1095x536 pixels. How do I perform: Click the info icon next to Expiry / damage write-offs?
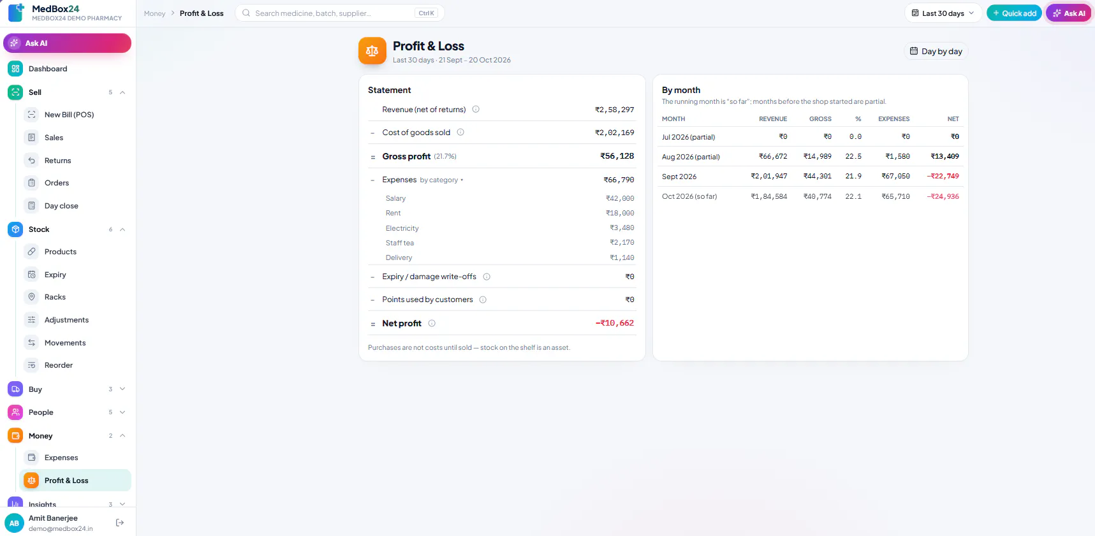[x=487, y=277]
